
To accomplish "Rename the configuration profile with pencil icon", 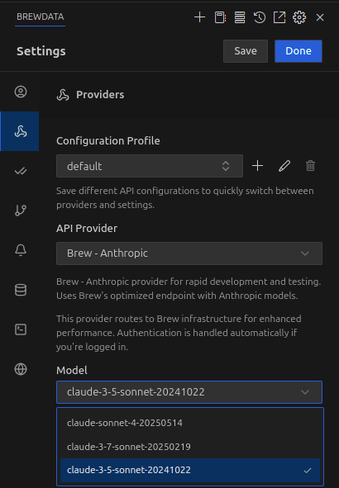I will point(284,166).
